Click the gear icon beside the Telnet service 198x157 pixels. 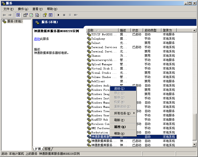[x=89, y=43]
